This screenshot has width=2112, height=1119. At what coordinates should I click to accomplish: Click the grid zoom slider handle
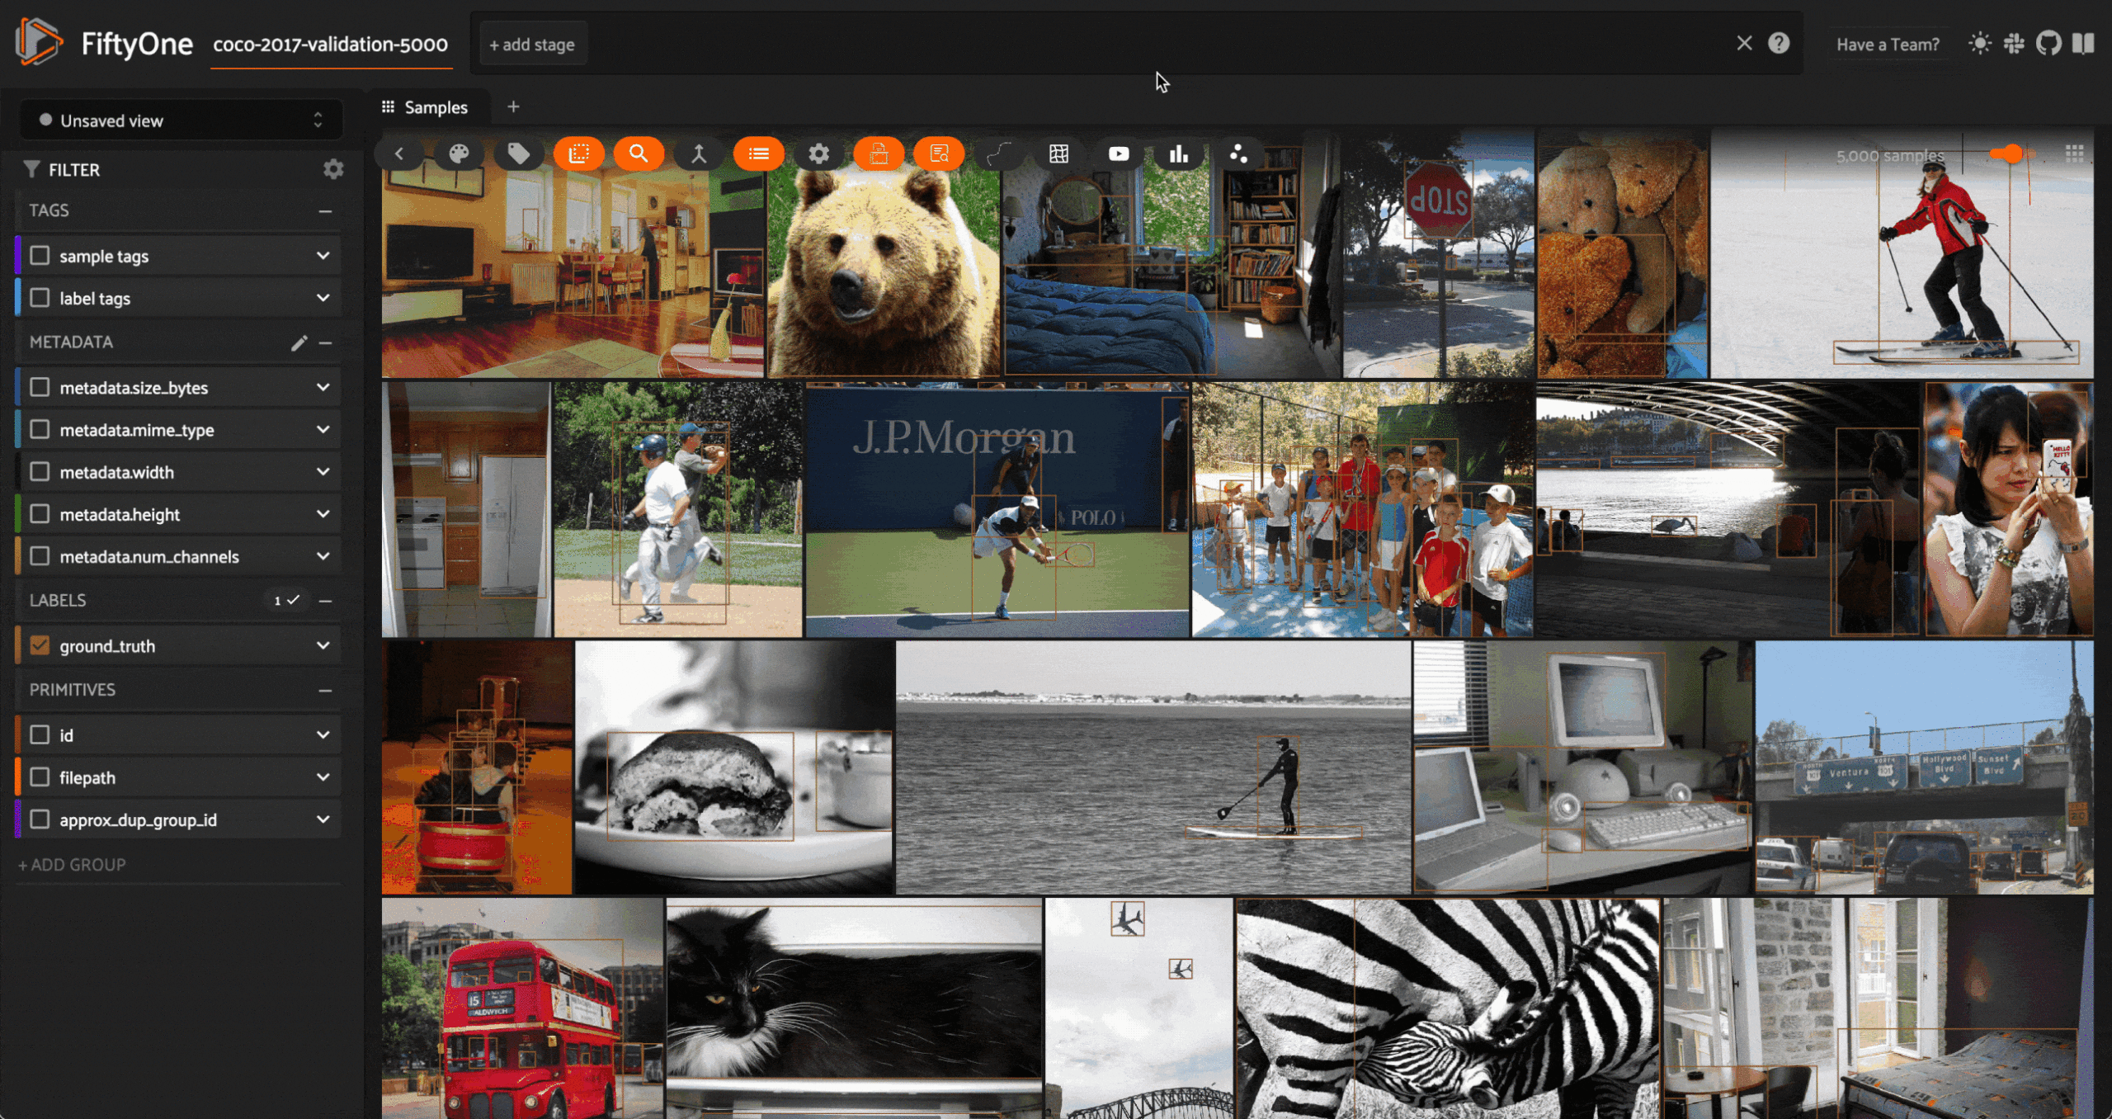coord(2011,153)
